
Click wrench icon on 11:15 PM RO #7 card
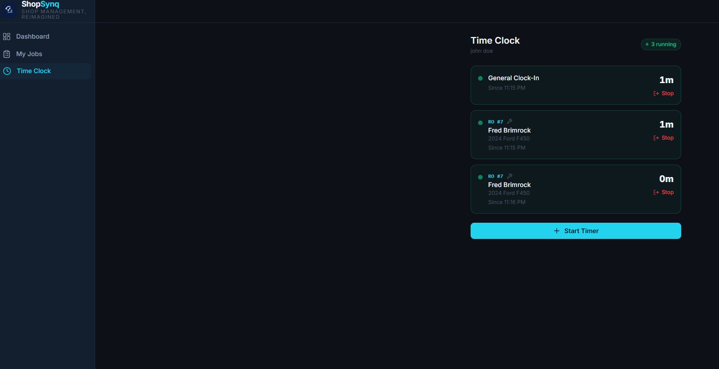coord(510,121)
